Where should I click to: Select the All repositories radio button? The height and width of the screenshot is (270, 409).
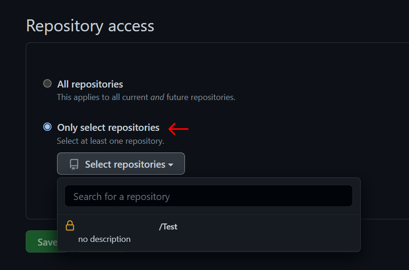pos(47,83)
